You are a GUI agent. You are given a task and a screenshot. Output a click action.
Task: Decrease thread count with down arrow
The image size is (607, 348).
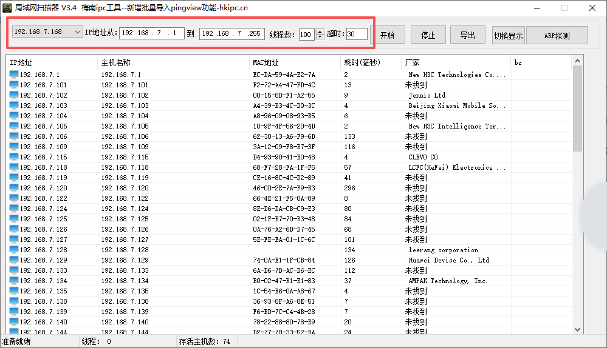320,37
